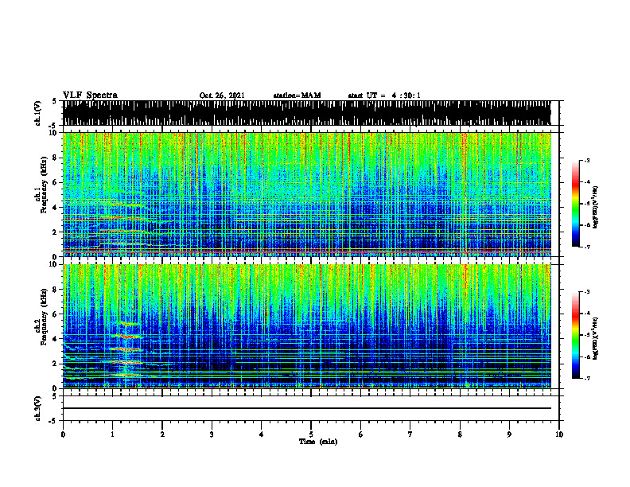The width and height of the screenshot is (630, 487).
Task: Click the ch.1 voltage waveform panel
Action: point(306,113)
